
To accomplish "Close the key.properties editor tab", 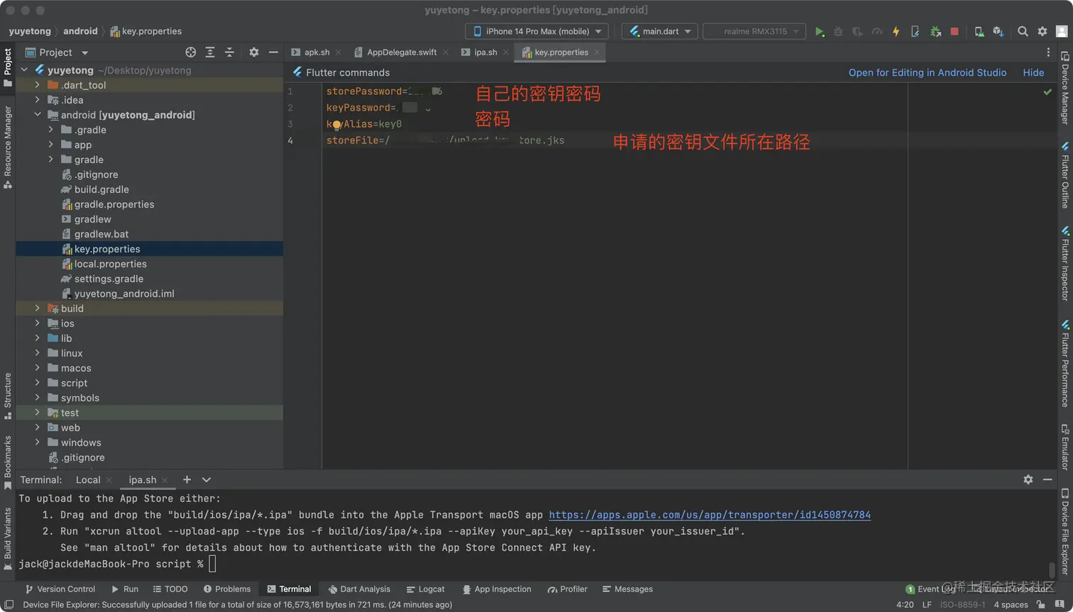I will 597,52.
